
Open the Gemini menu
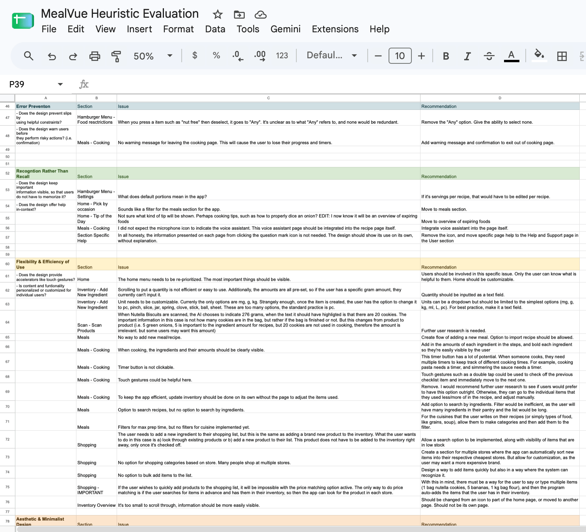285,29
